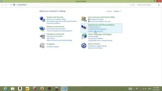Click Change the theme
This screenshot has height=91, width=162.
(x=94, y=27)
